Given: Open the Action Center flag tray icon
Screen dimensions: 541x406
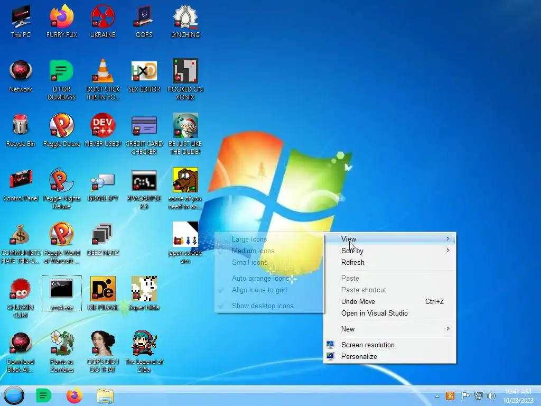Looking at the screenshot, I should [465, 395].
